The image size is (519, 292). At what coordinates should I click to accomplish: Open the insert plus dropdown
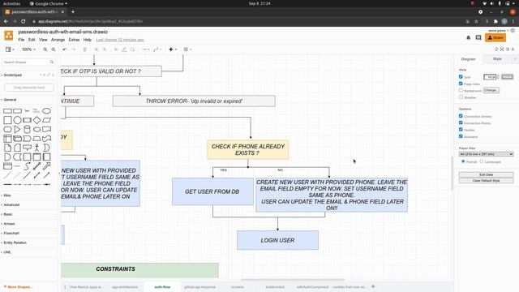click(173, 49)
